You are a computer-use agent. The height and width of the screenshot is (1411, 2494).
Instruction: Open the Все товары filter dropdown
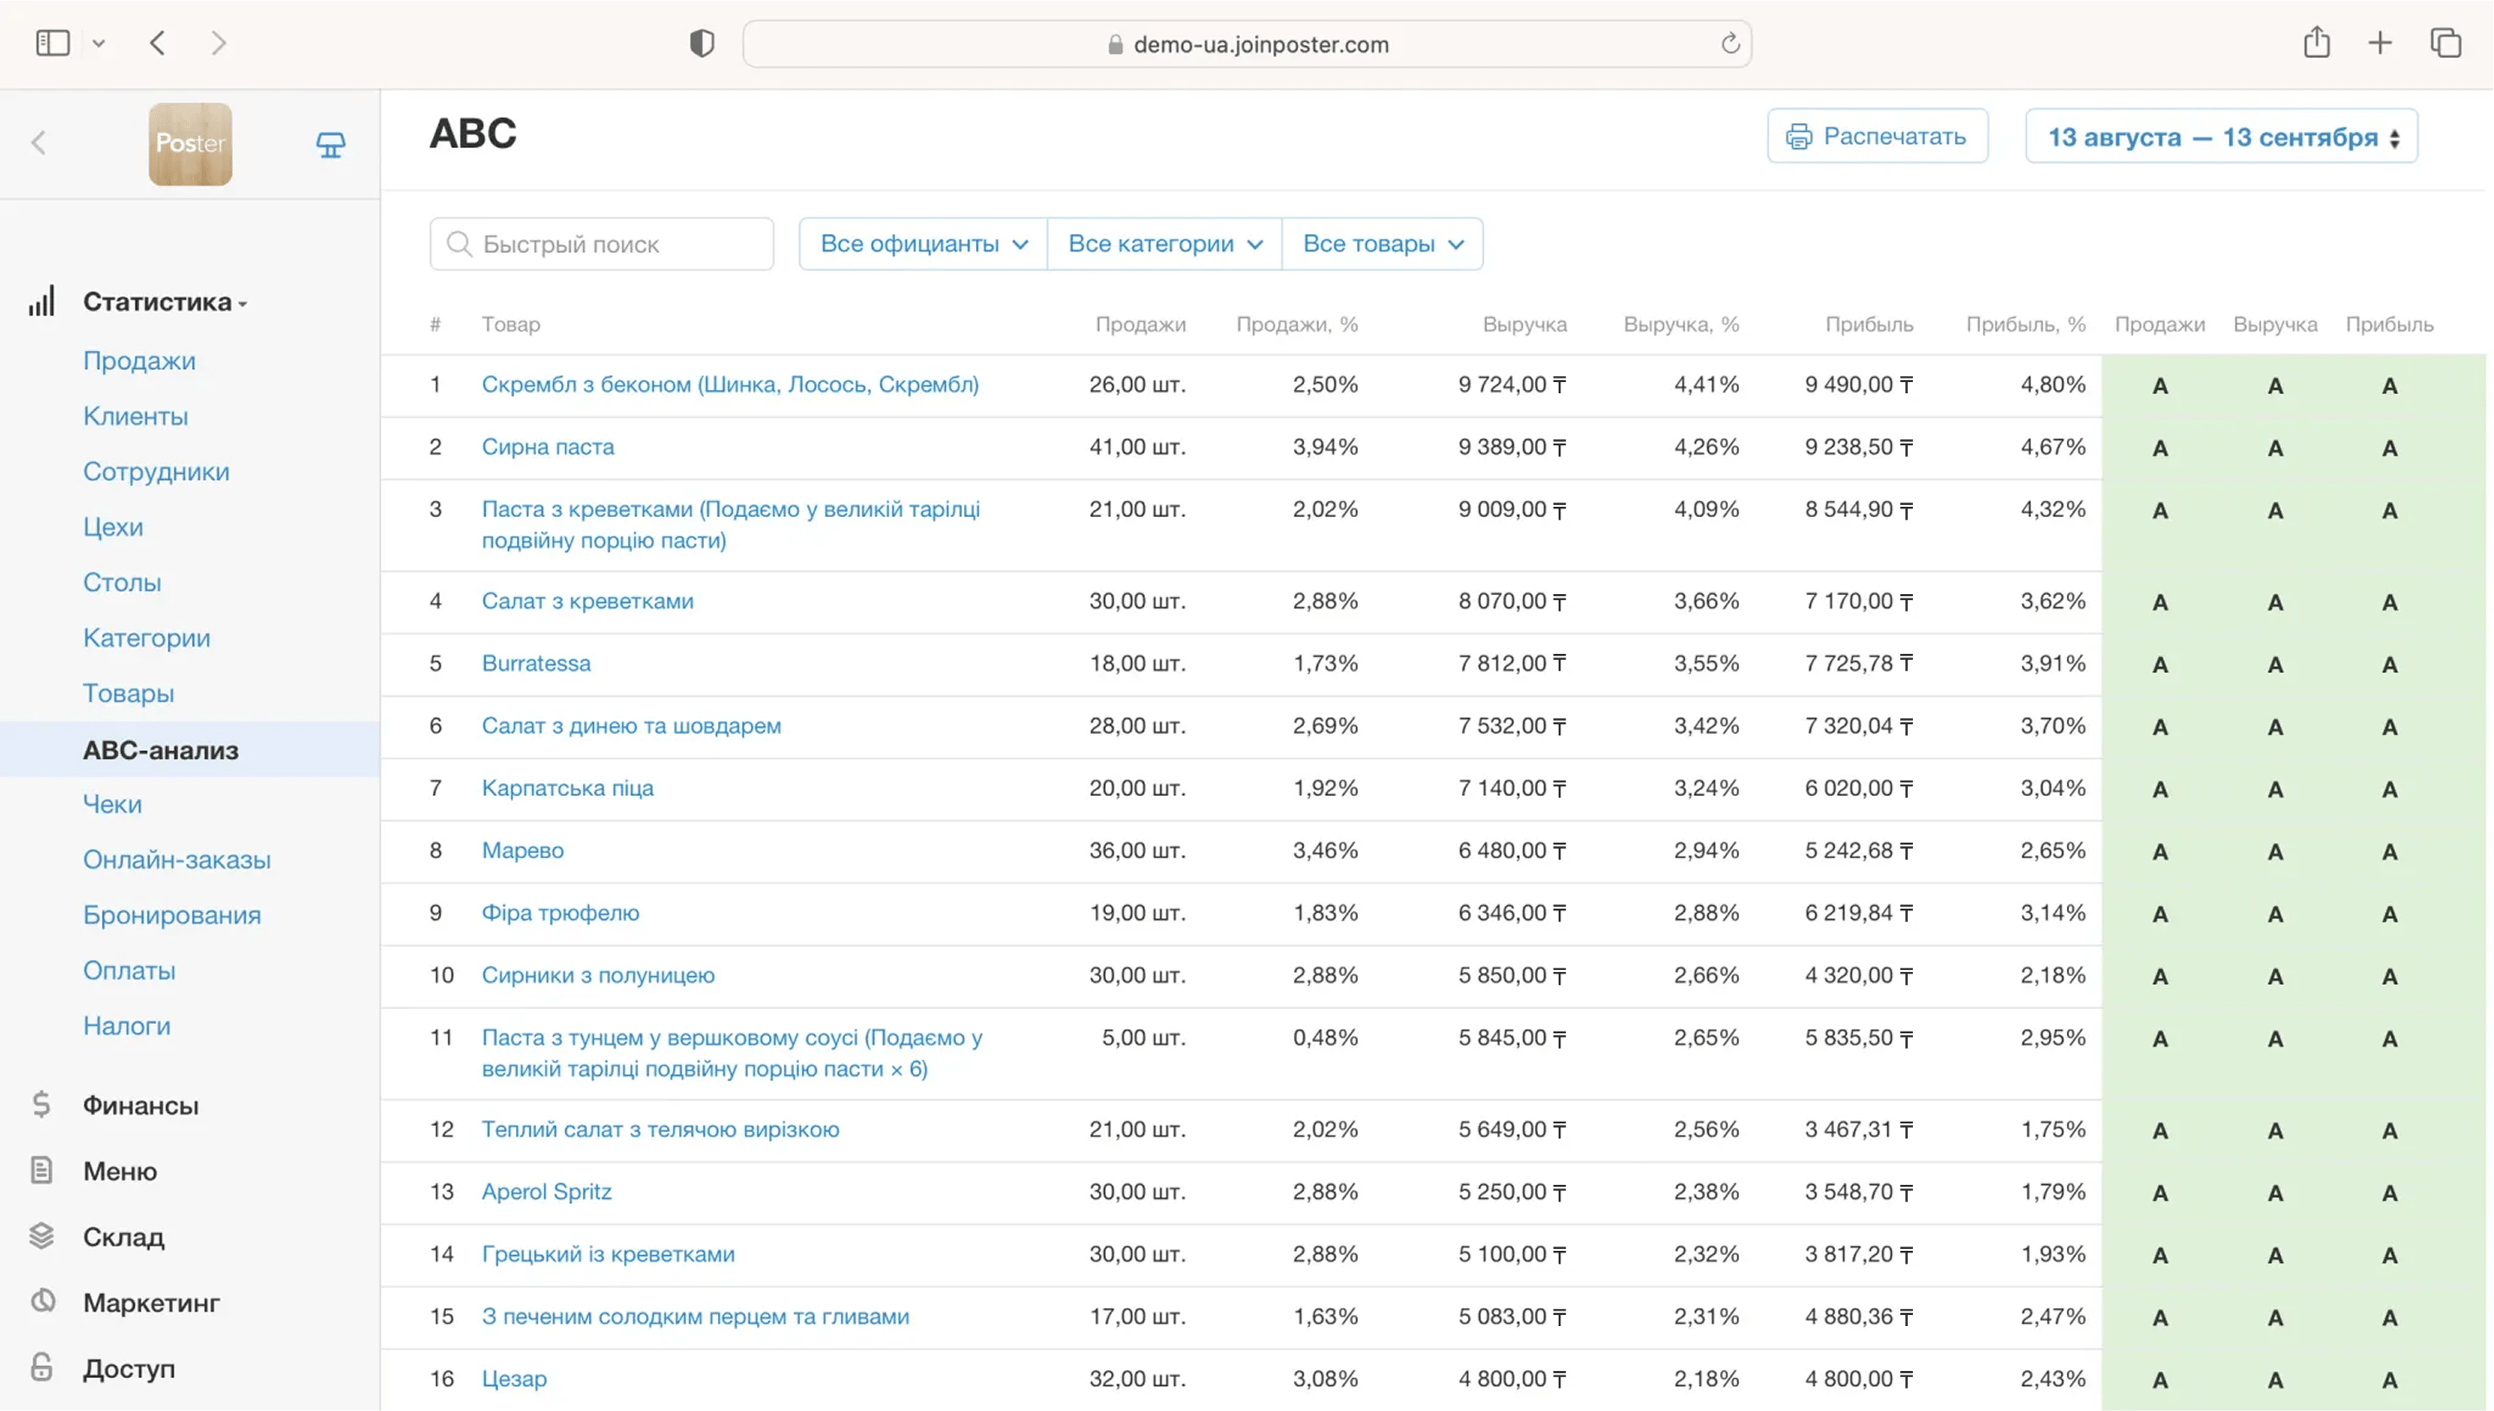(1382, 244)
